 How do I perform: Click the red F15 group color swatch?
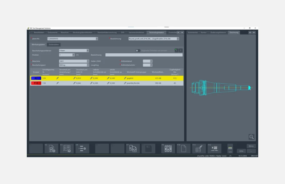(36, 83)
